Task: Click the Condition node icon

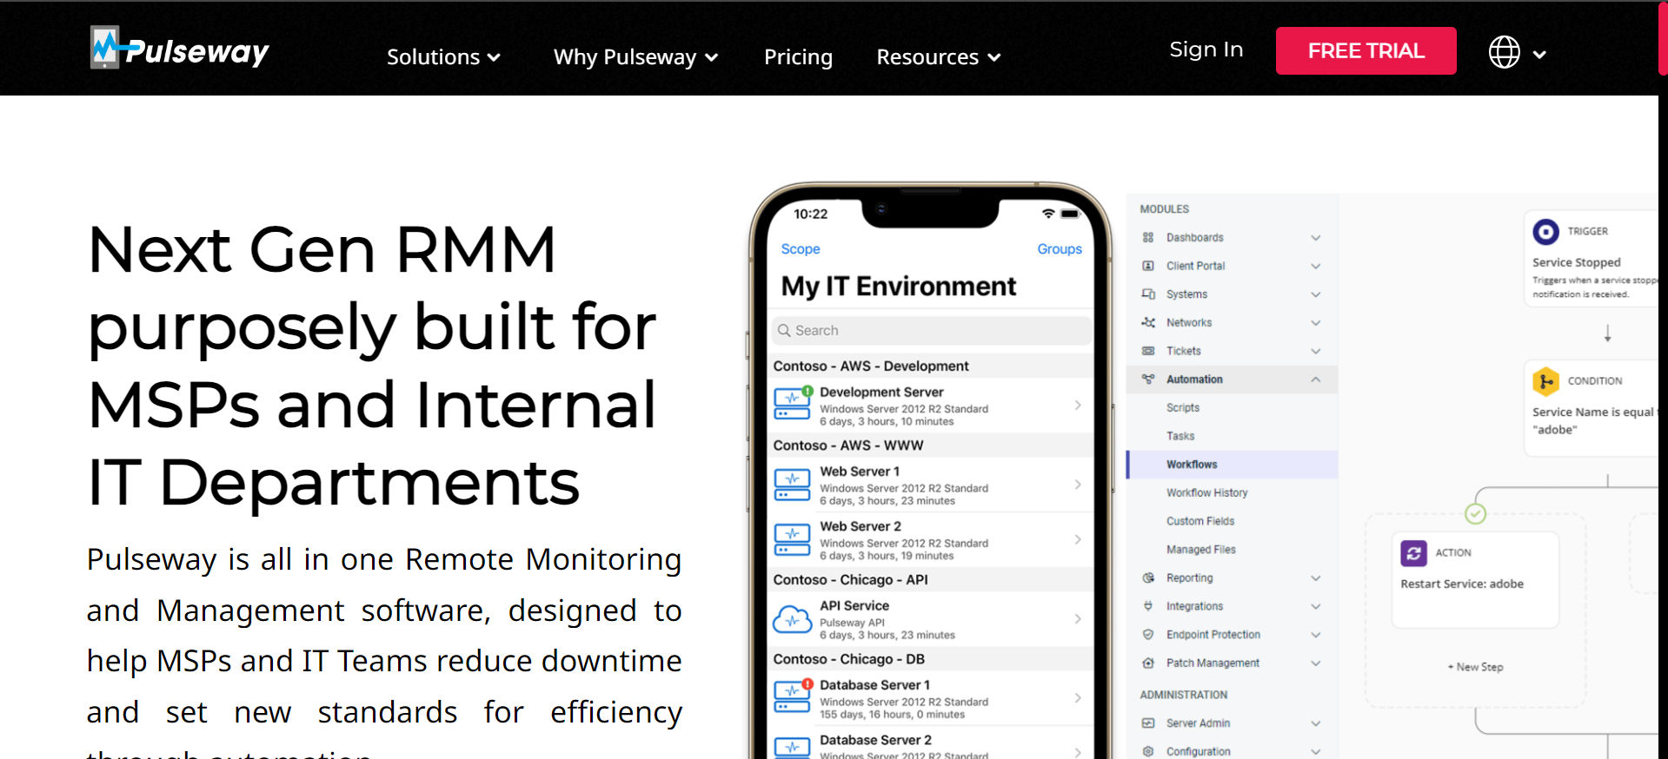Action: tap(1545, 381)
